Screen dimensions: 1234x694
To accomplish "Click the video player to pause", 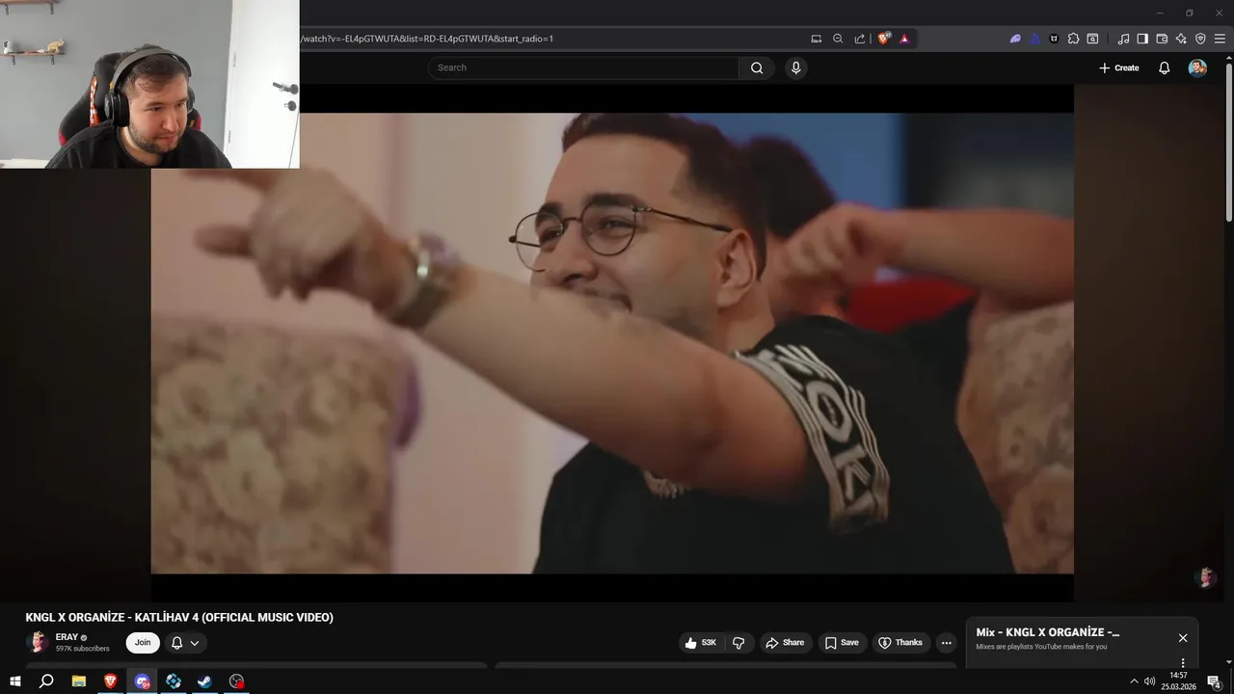I will [x=612, y=343].
